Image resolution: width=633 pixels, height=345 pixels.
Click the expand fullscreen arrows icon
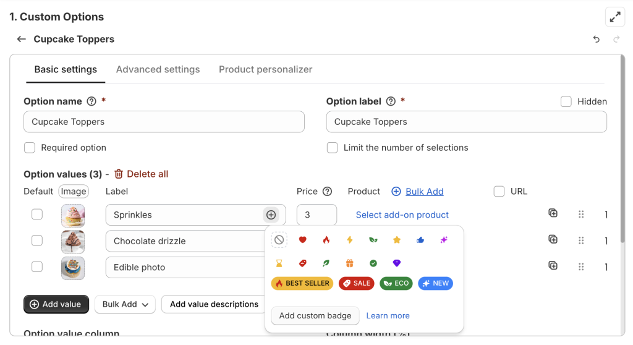(x=615, y=17)
